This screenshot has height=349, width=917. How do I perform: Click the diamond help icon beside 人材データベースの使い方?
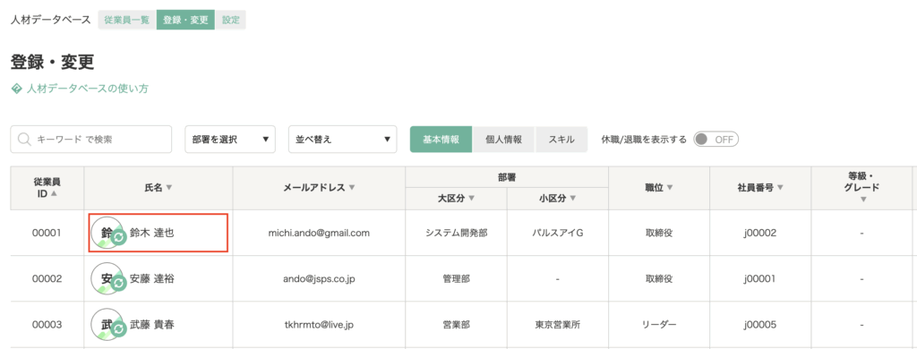point(16,89)
